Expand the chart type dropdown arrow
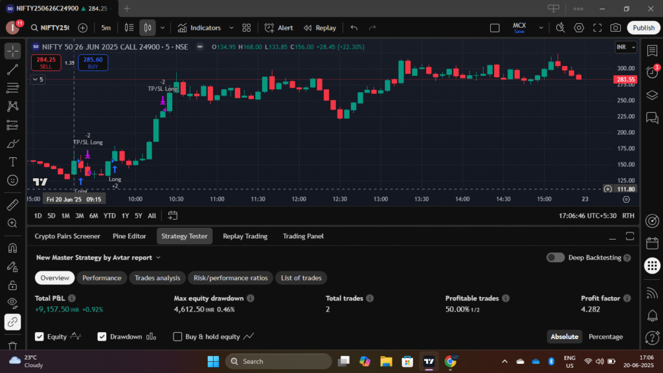 pyautogui.click(x=163, y=28)
